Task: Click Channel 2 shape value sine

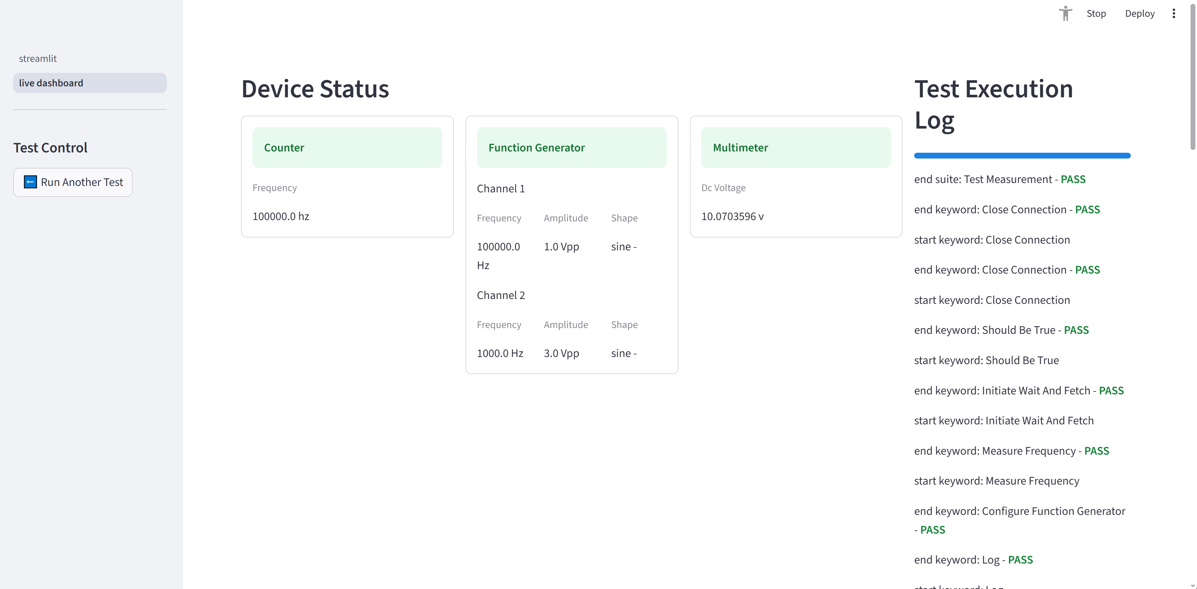Action: (623, 353)
